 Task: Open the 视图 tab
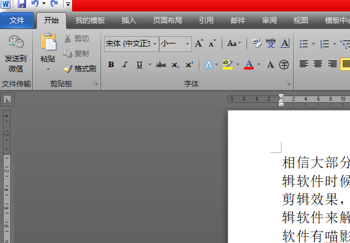(301, 21)
